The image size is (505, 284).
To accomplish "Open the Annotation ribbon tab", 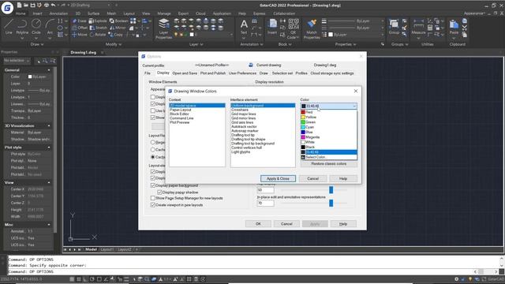I will point(58,13).
